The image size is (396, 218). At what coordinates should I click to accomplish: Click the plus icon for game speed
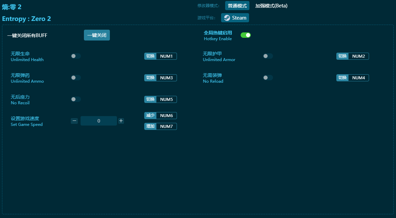(121, 121)
